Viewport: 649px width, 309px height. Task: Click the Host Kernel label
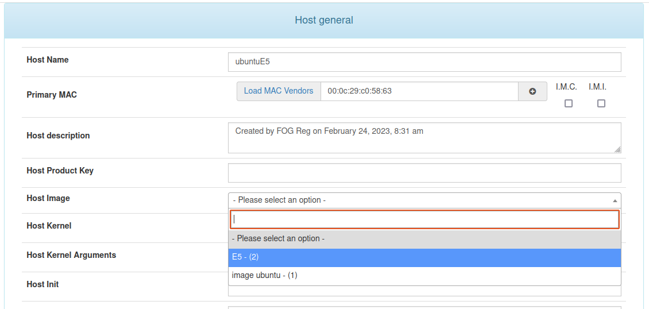pyautogui.click(x=49, y=226)
